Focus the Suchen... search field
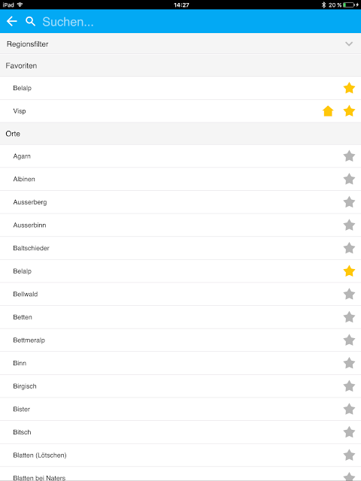Screen dimensions: 361x481 click(196, 22)
